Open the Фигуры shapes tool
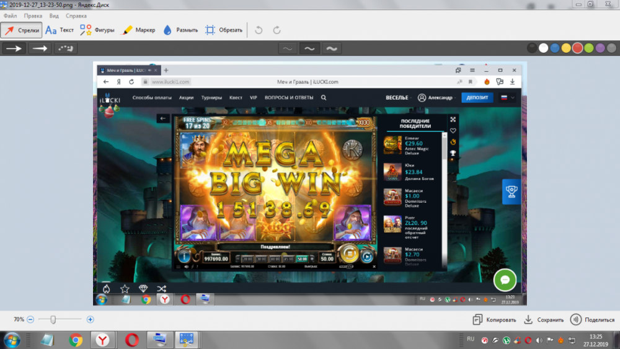This screenshot has width=620, height=349. [95, 30]
